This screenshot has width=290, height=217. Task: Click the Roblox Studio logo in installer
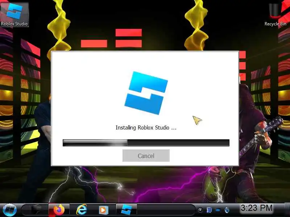146,93
